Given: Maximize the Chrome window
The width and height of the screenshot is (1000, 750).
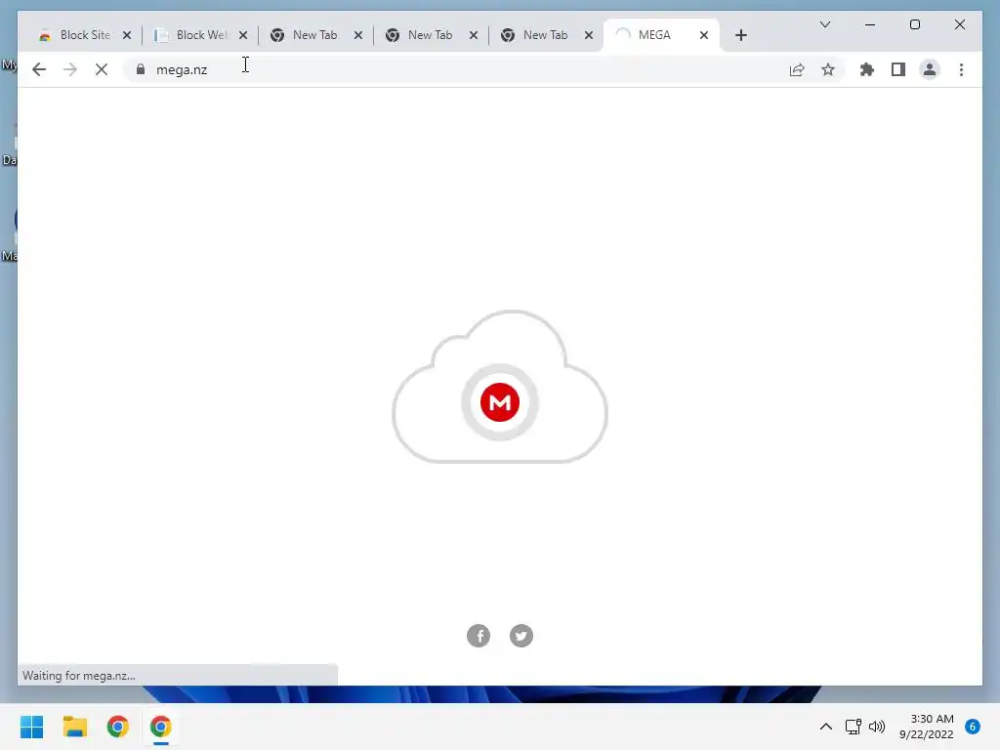Looking at the screenshot, I should (914, 24).
